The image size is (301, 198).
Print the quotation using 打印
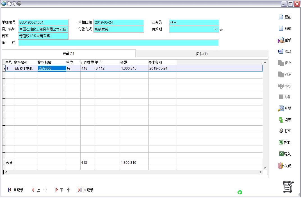(281, 131)
